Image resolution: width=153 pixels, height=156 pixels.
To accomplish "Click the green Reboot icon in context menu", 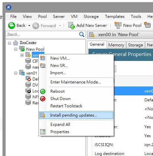I will [43, 91].
